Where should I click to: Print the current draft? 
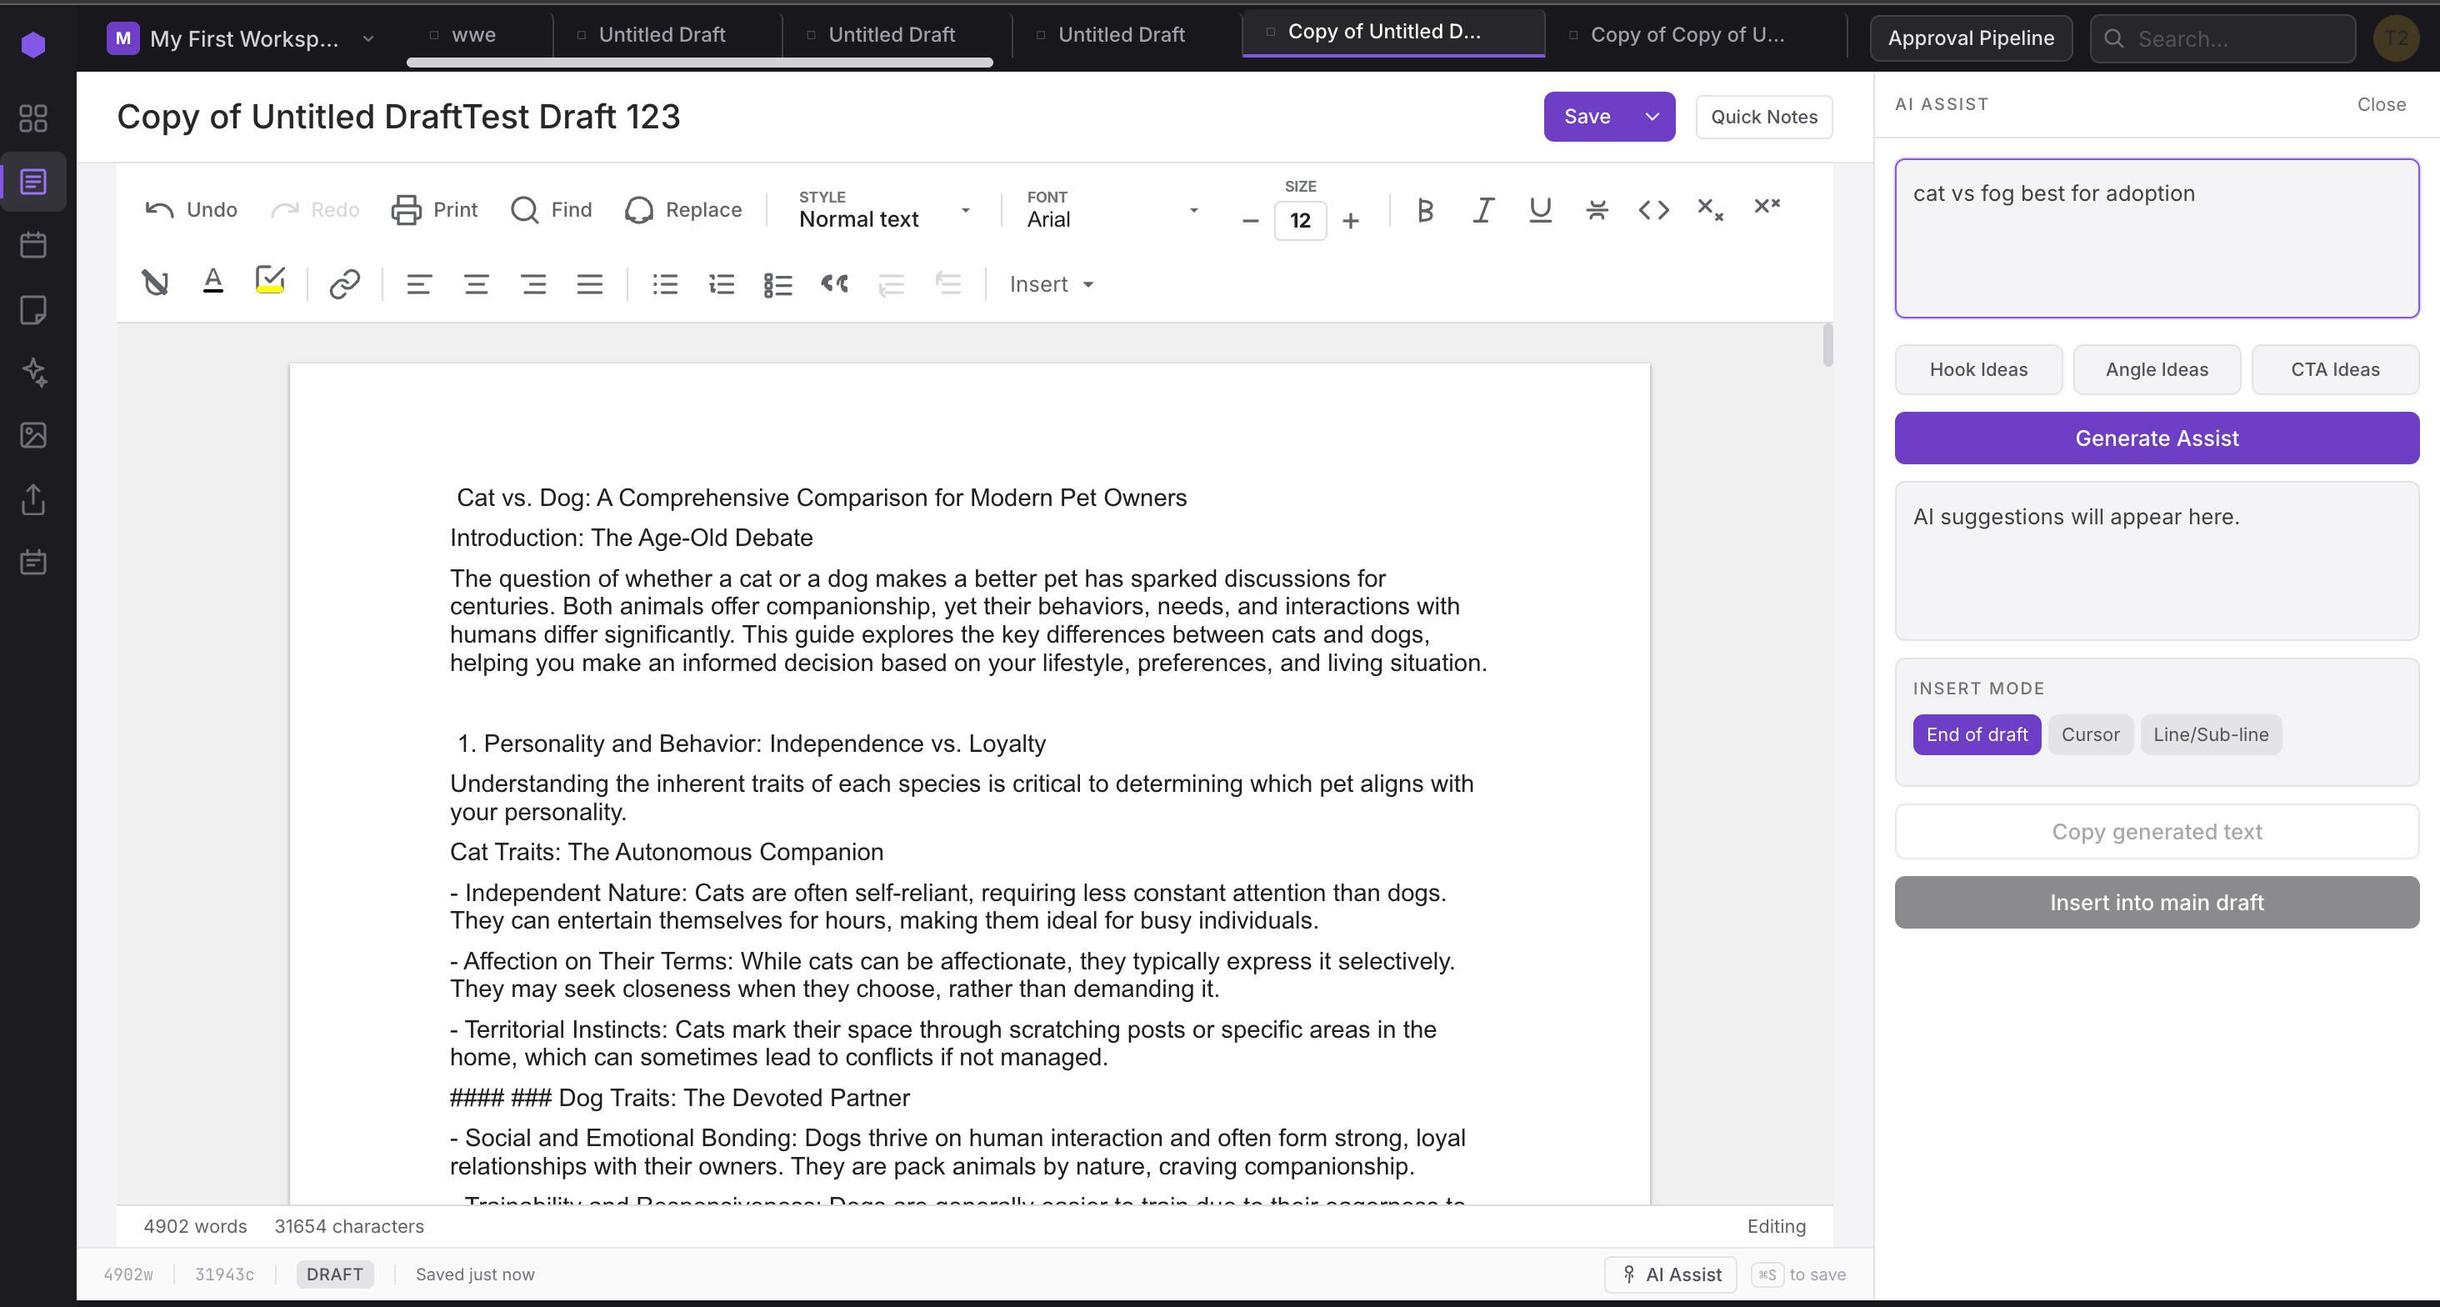tap(434, 209)
